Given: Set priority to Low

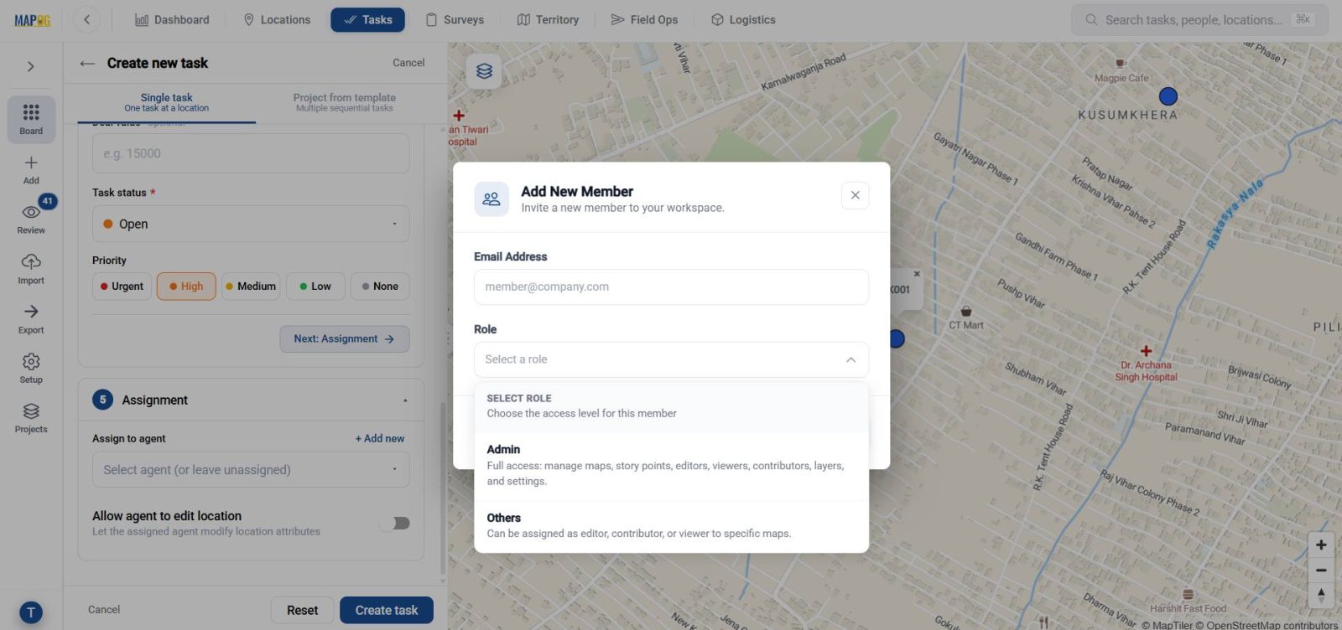Looking at the screenshot, I should click(x=315, y=287).
